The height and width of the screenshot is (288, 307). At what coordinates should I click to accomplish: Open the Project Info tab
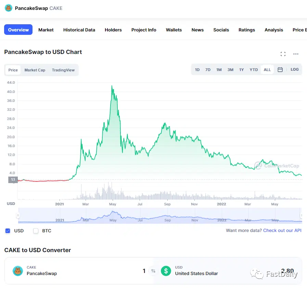coord(144,30)
